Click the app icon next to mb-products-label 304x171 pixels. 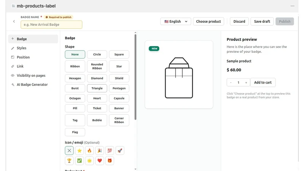13,6
